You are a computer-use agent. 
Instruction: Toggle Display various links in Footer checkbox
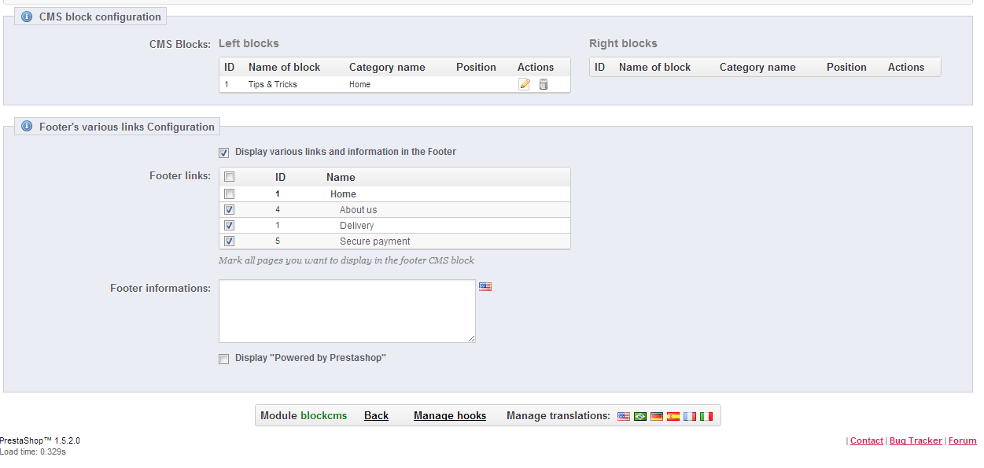tap(224, 153)
